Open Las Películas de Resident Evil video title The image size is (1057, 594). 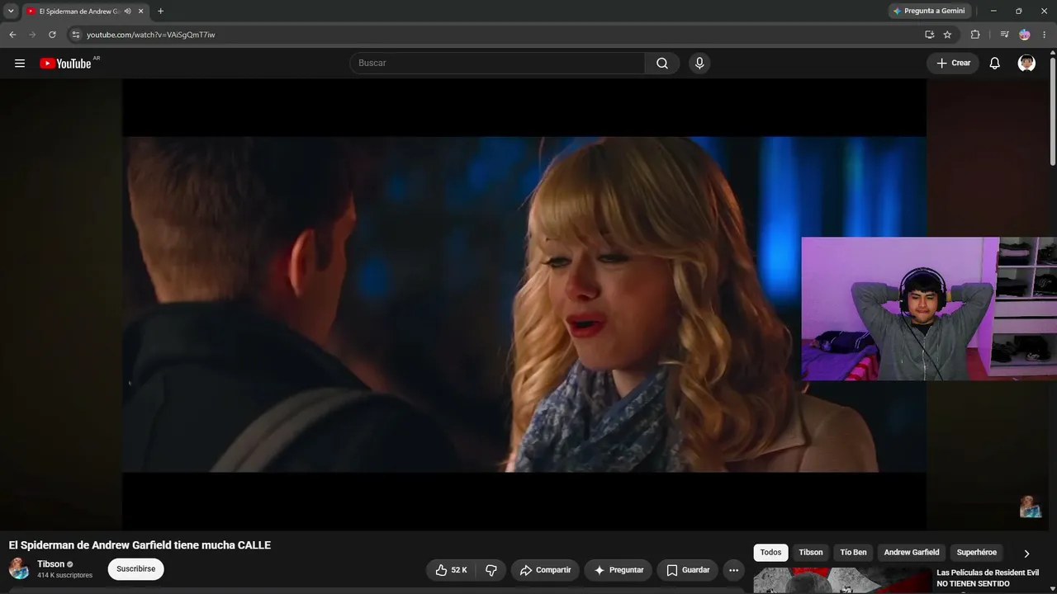pos(988,578)
